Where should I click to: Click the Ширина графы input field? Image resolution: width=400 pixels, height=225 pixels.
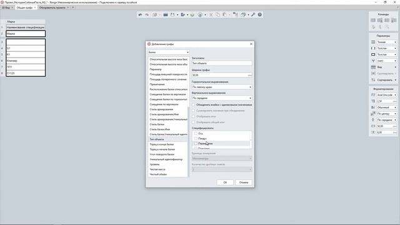[x=222, y=75]
